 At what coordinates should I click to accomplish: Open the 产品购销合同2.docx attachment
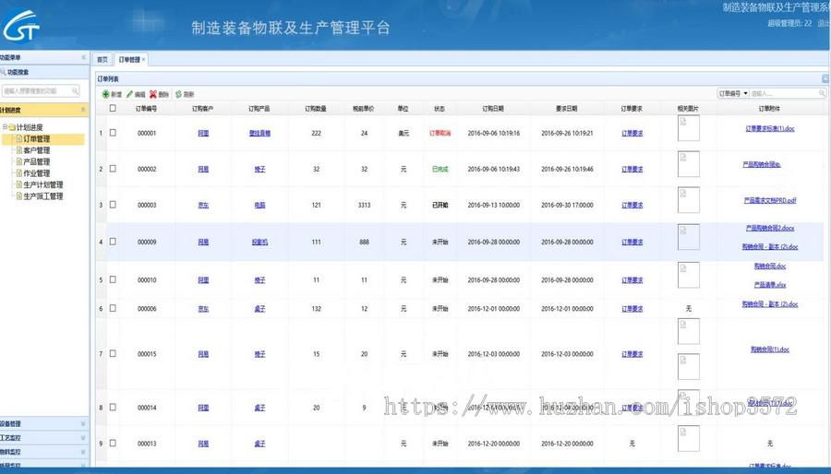coord(770,228)
